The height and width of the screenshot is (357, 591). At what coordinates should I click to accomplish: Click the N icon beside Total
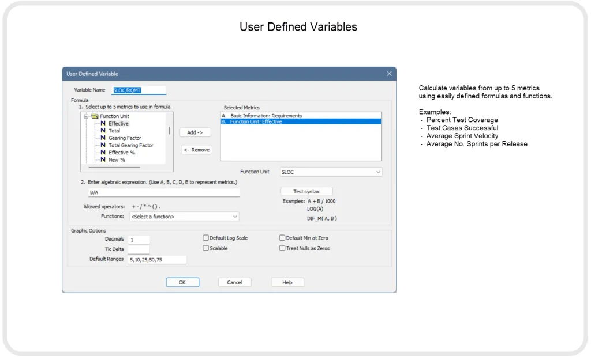click(x=103, y=131)
